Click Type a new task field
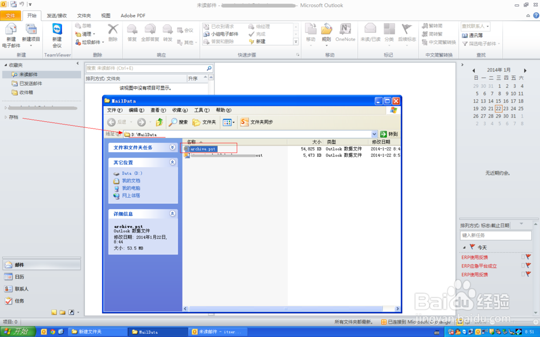 (496, 235)
